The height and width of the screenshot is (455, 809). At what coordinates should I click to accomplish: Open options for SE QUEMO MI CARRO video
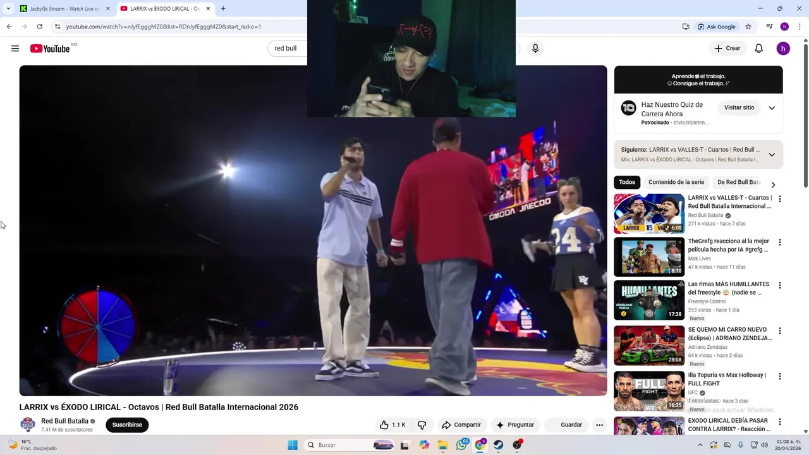(x=779, y=331)
